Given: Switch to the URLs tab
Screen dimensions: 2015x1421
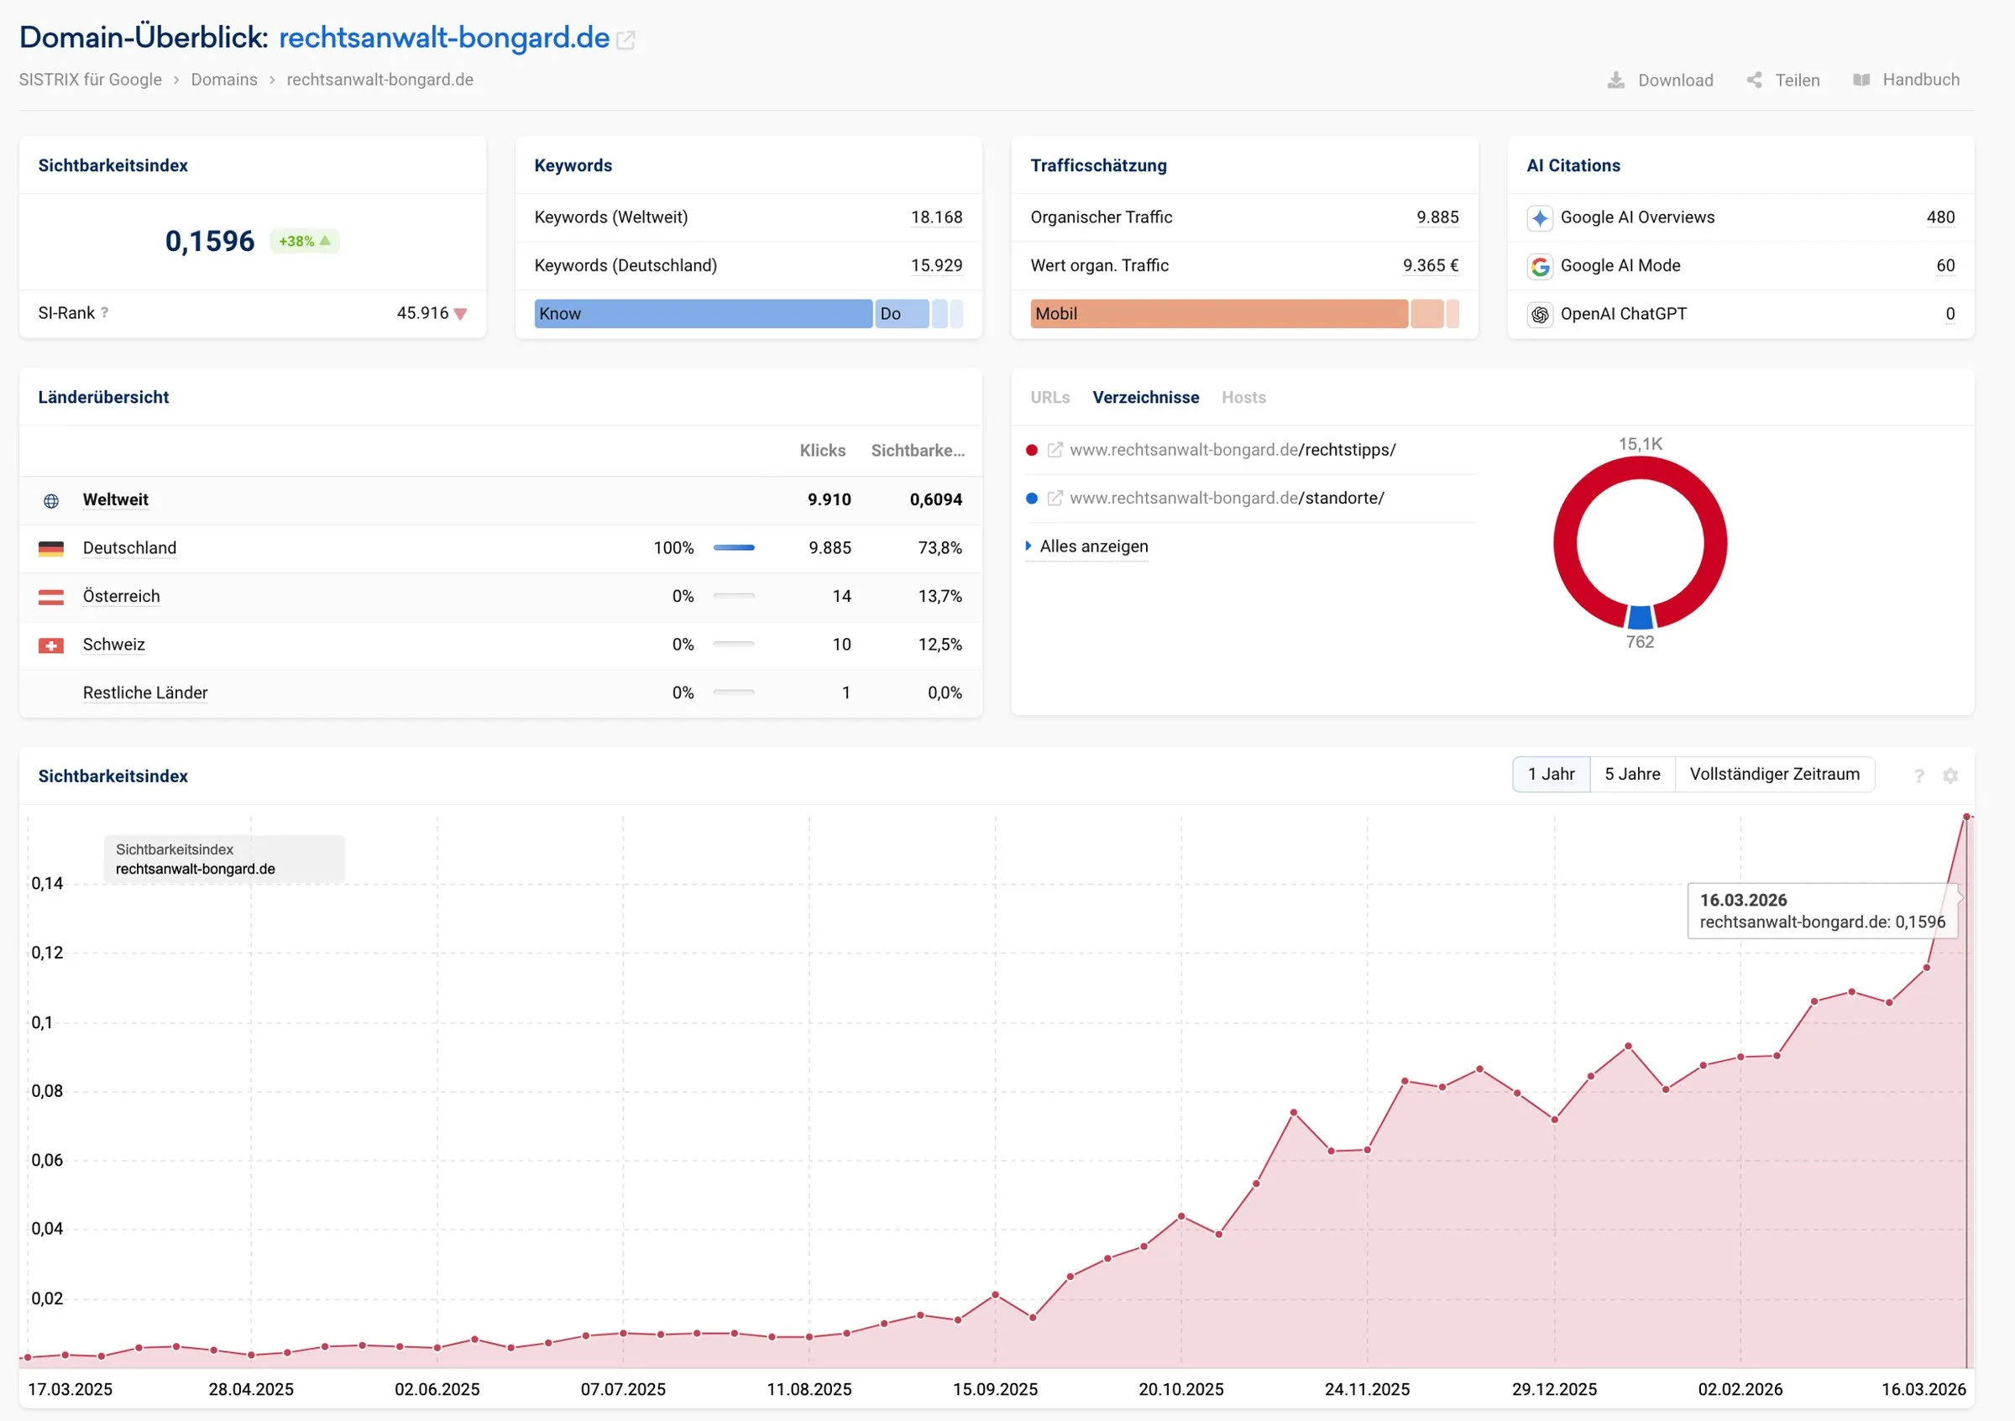Looking at the screenshot, I should pyautogui.click(x=1049, y=397).
